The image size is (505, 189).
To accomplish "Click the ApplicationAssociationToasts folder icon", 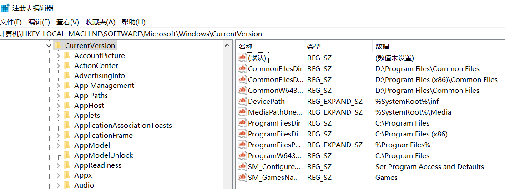I will (x=67, y=125).
